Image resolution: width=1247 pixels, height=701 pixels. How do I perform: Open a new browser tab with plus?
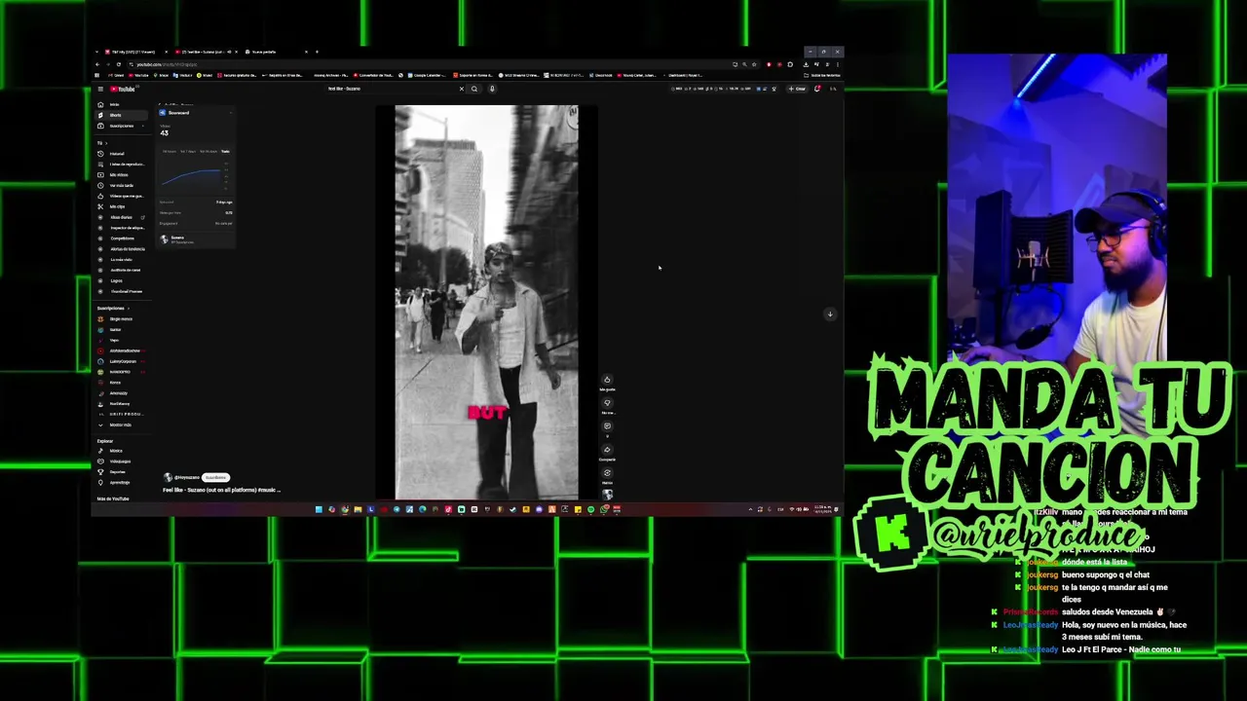[x=317, y=52]
